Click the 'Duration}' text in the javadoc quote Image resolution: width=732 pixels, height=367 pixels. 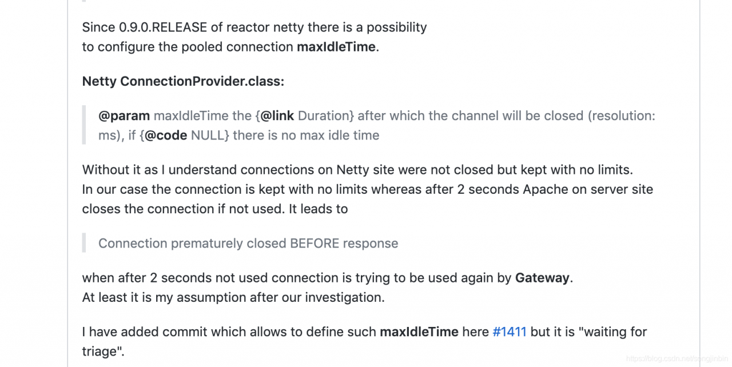point(326,115)
